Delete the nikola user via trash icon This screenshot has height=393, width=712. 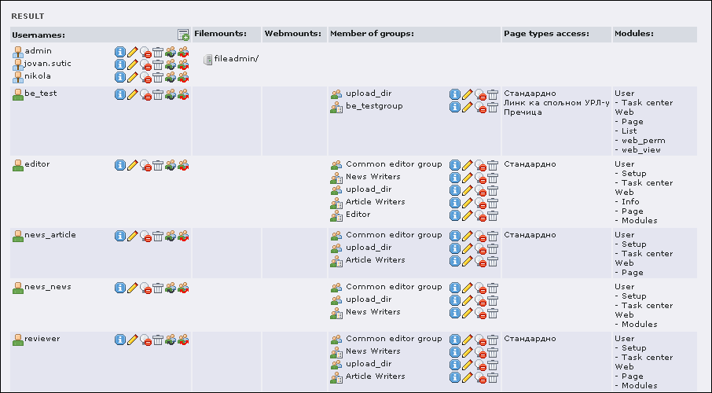click(157, 77)
